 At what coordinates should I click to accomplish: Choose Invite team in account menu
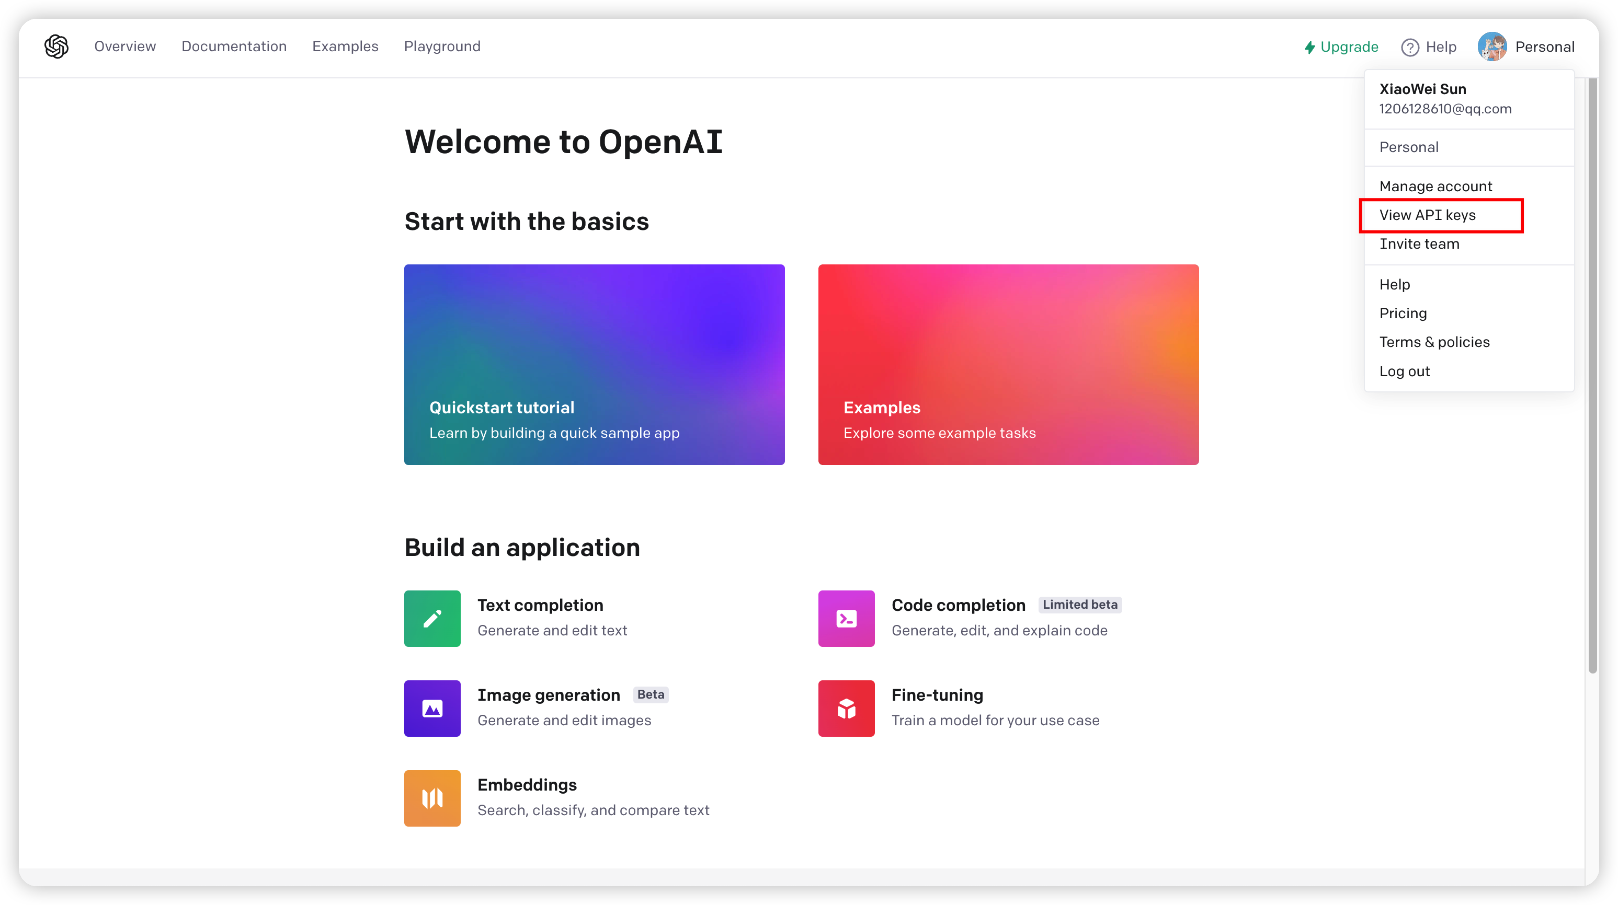click(x=1419, y=244)
